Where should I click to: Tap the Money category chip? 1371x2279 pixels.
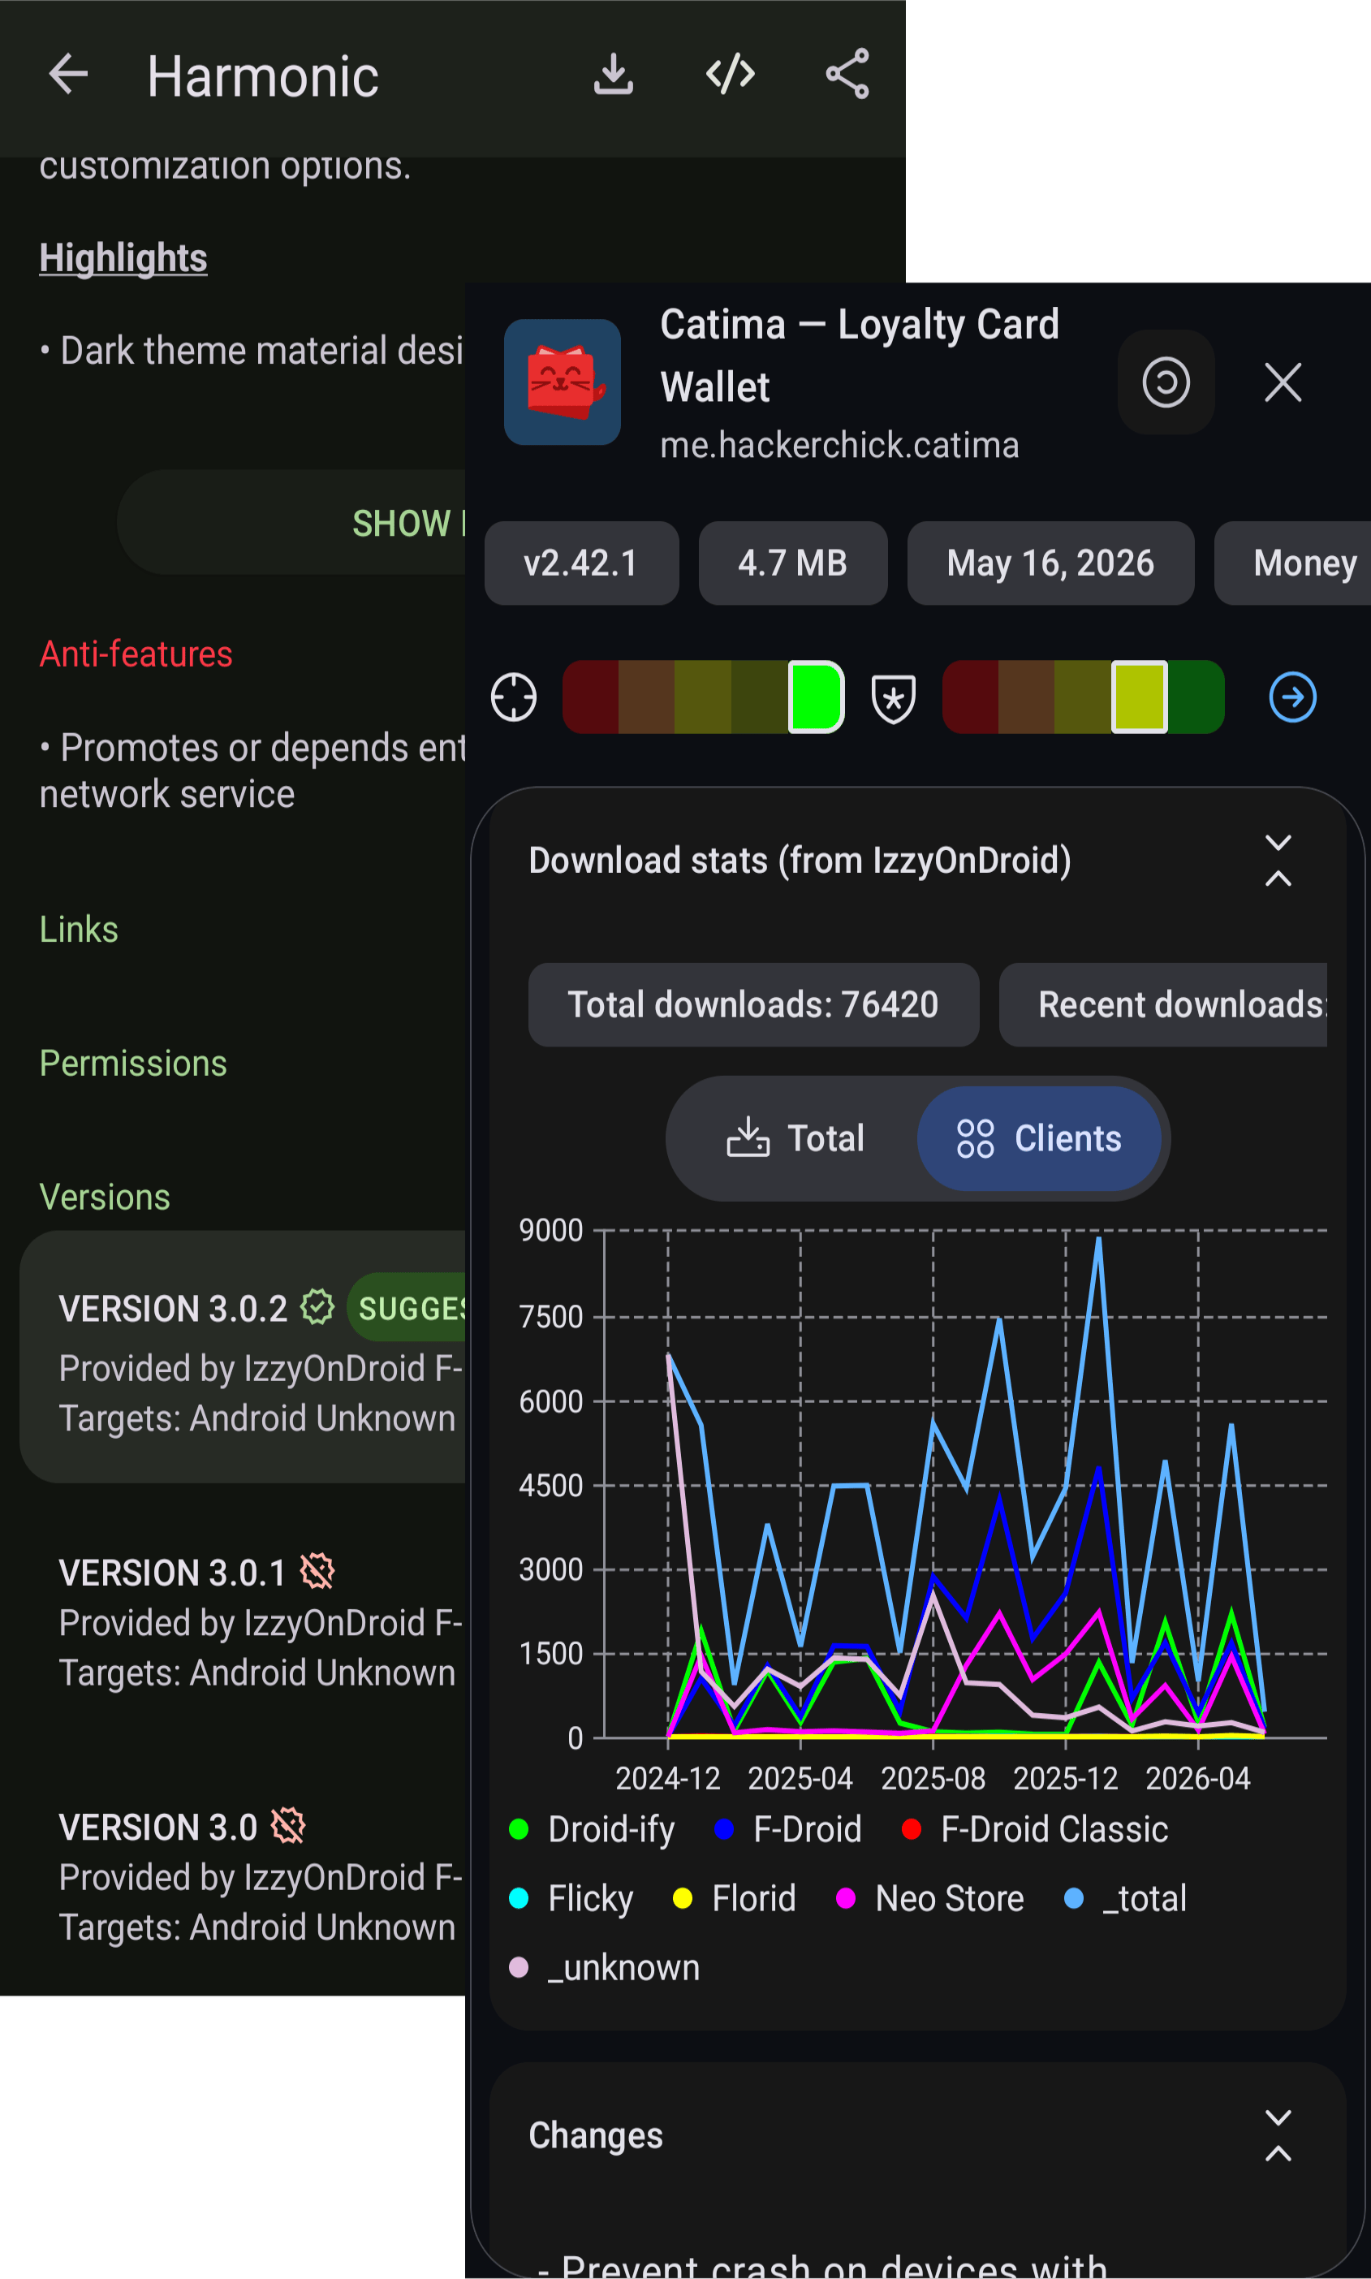click(1292, 563)
